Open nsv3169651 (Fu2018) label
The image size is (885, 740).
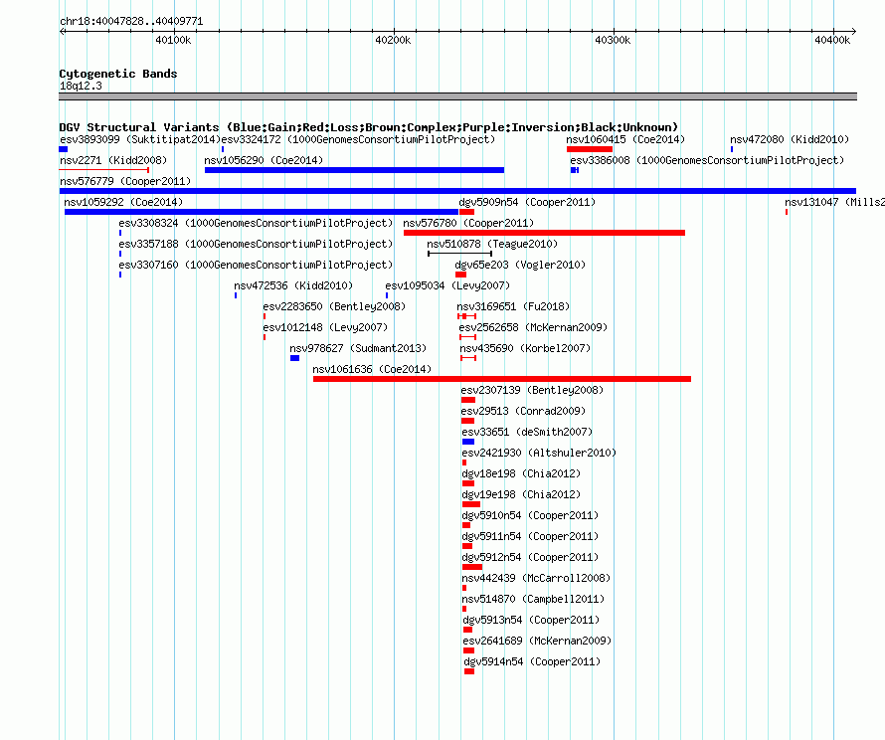pos(514,306)
